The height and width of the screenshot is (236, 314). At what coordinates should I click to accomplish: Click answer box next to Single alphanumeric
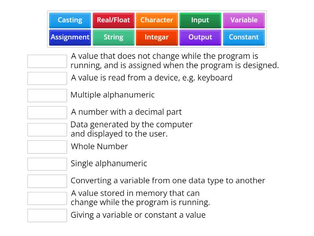tap(47, 164)
